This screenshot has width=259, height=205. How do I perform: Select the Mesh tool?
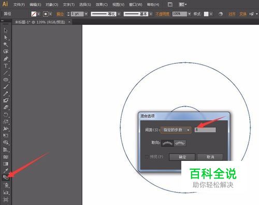(6, 157)
